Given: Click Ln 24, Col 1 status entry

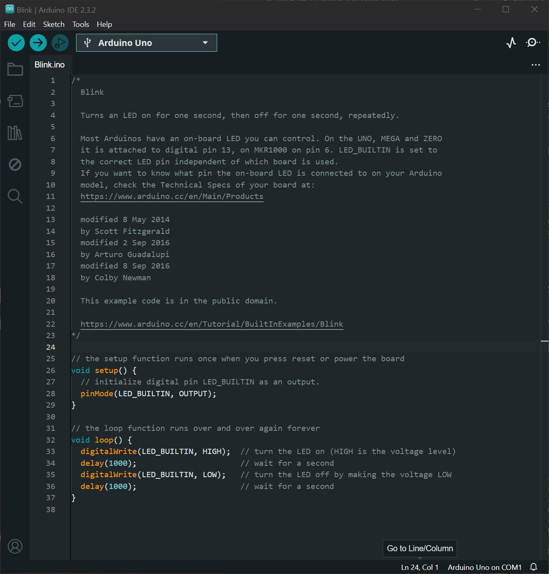Looking at the screenshot, I should 420,567.
